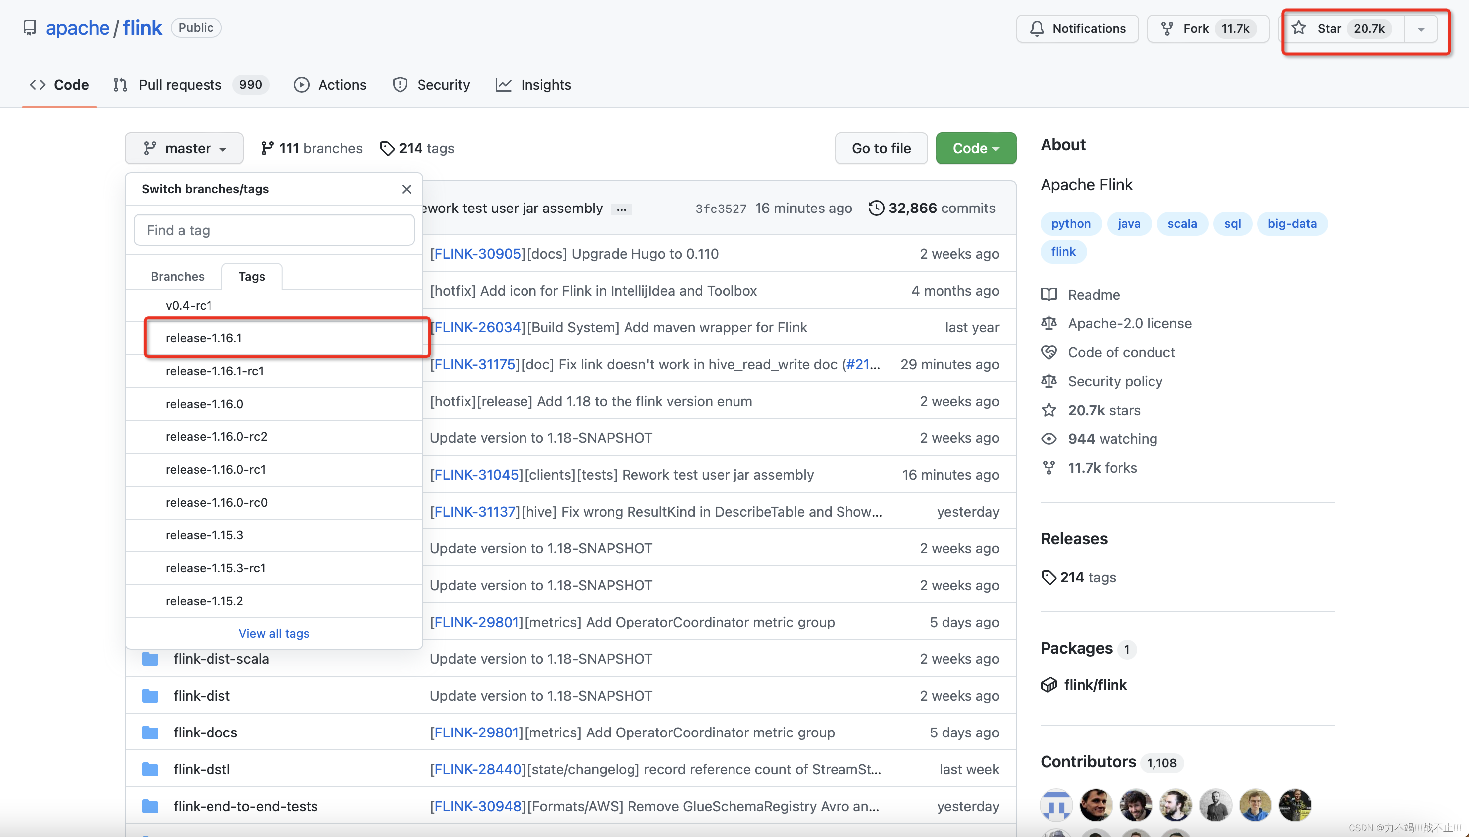Switch to the Code tab
This screenshot has height=837, width=1469.
(x=59, y=85)
